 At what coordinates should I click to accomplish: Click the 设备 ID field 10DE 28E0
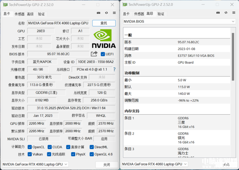95,62
